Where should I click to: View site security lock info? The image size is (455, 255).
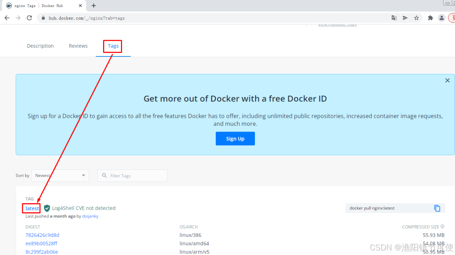(x=43, y=18)
